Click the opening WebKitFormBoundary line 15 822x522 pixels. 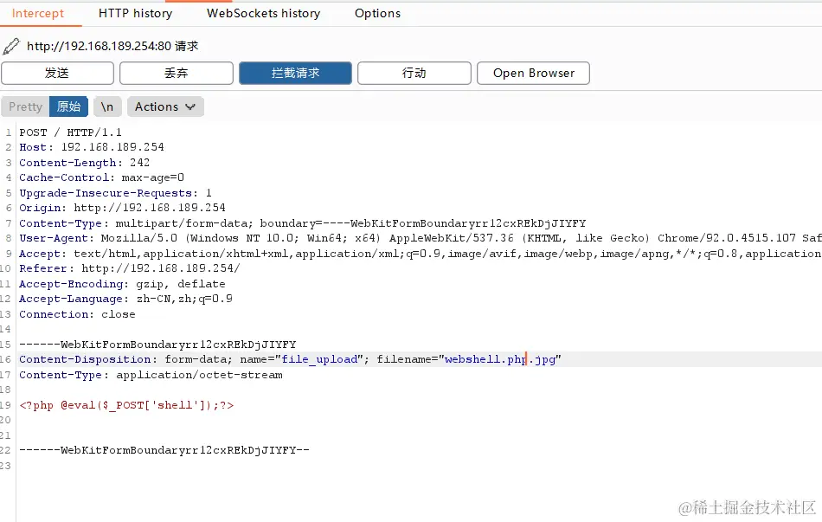(157, 345)
